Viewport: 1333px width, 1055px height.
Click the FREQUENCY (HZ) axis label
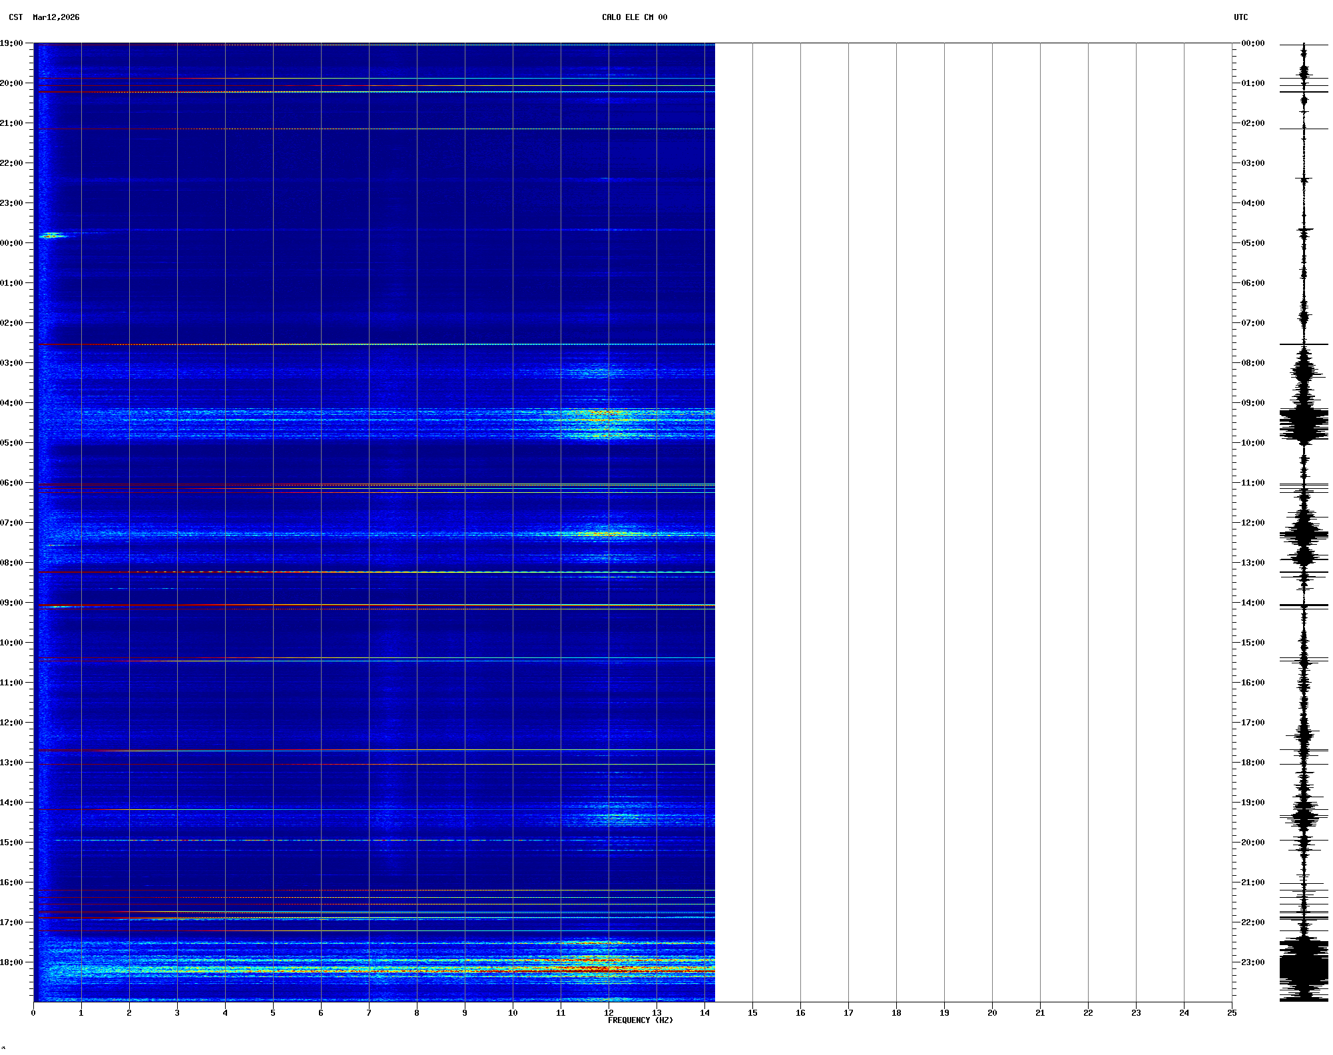point(640,1020)
